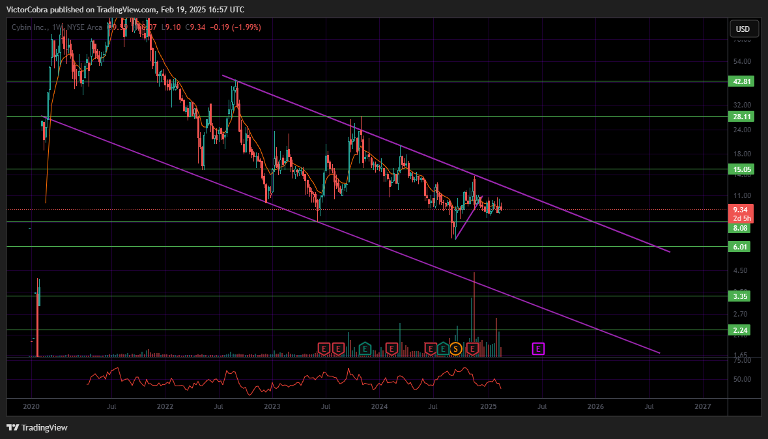Click the −0.19 (−1.99%) change value

[236, 27]
